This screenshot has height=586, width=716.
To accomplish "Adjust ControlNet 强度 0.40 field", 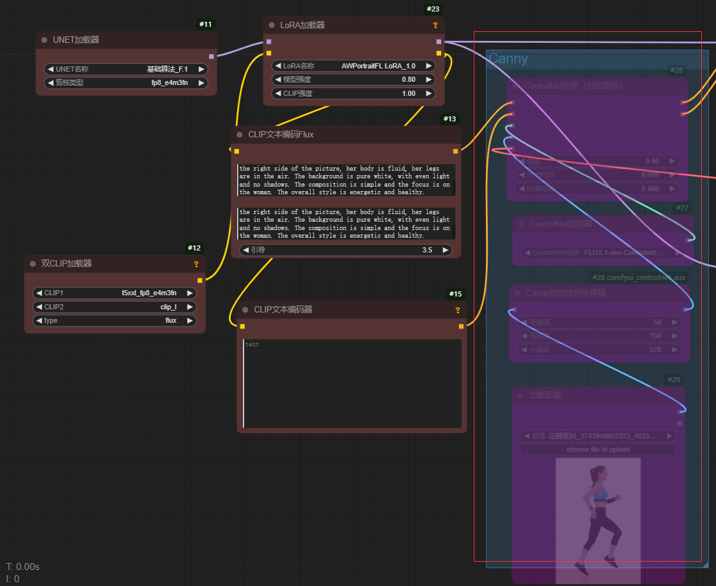I will [x=597, y=162].
